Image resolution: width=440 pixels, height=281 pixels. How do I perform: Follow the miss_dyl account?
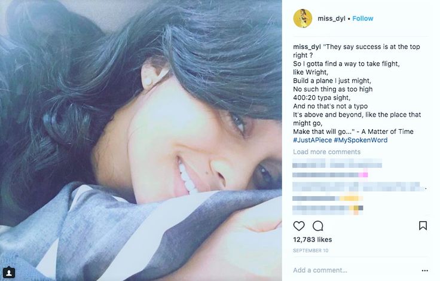point(363,19)
